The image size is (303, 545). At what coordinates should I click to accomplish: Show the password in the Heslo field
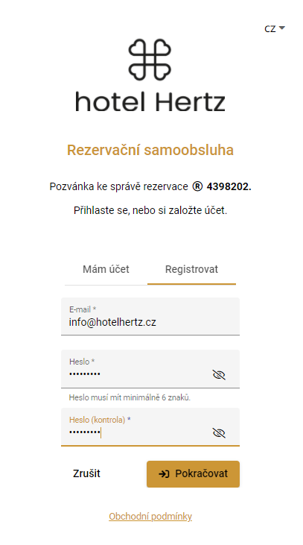coord(219,375)
